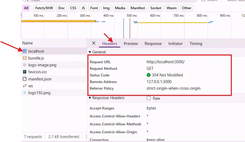Collapse the General section
This screenshot has width=245, height=142.
pyautogui.click(x=90, y=52)
